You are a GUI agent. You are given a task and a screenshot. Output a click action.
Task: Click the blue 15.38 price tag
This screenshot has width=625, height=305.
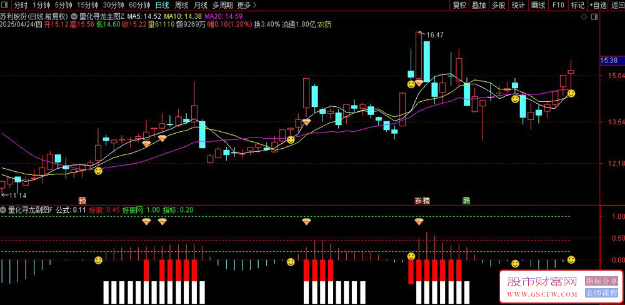point(611,61)
